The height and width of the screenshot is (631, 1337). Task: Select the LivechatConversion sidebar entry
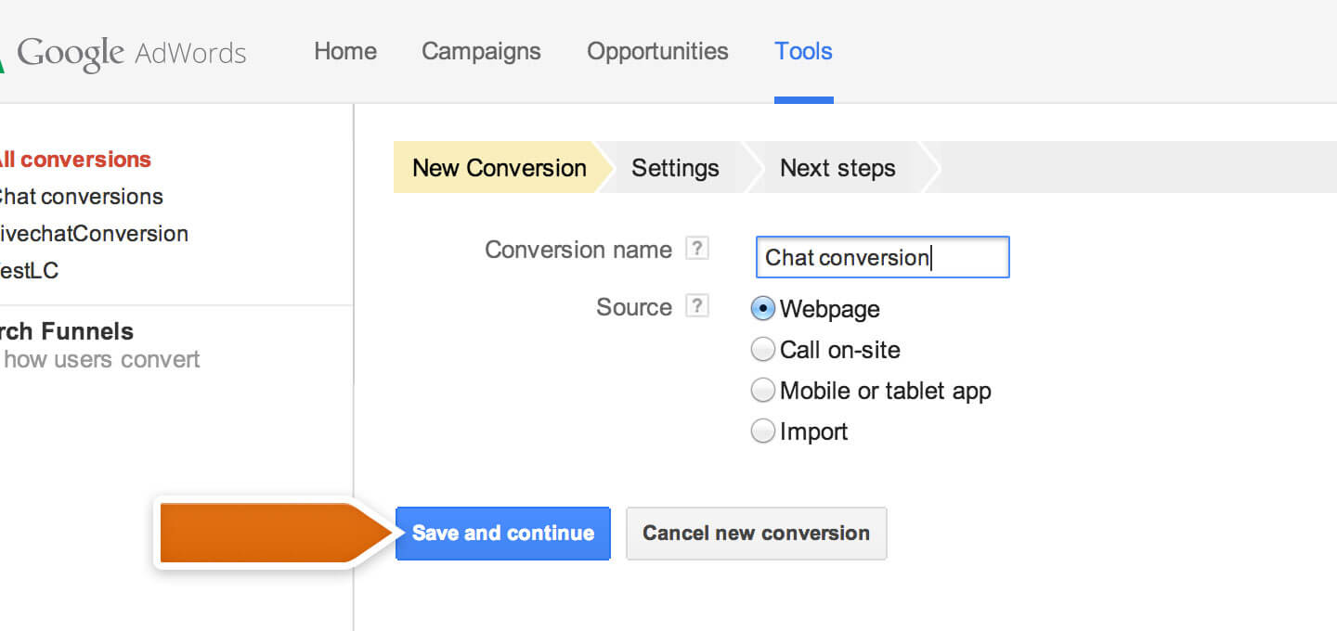[93, 233]
